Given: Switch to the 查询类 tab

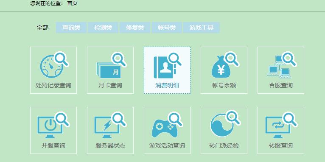Looking at the screenshot, I should (71, 28).
